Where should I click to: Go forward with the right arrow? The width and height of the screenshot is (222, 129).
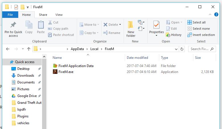[x=16, y=49]
